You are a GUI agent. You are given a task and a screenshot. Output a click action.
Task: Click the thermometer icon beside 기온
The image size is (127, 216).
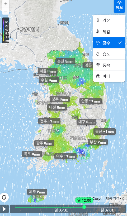pyautogui.click(x=98, y=20)
